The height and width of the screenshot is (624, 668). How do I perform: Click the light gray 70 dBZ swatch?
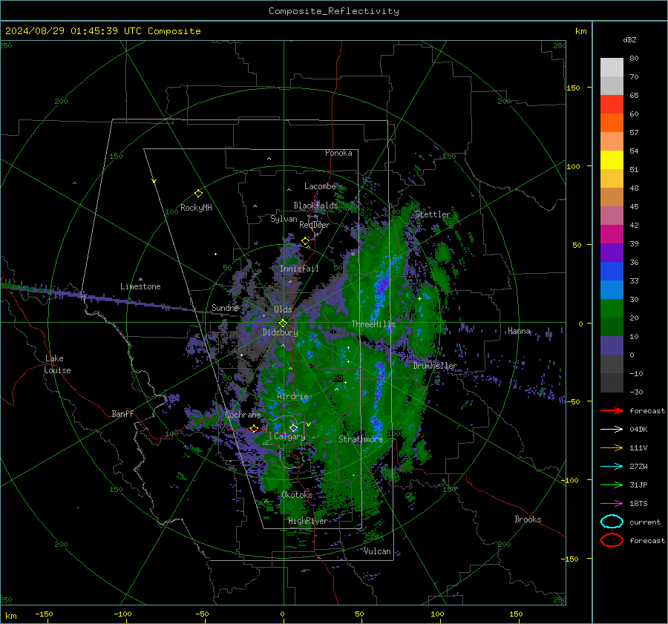pyautogui.click(x=612, y=68)
